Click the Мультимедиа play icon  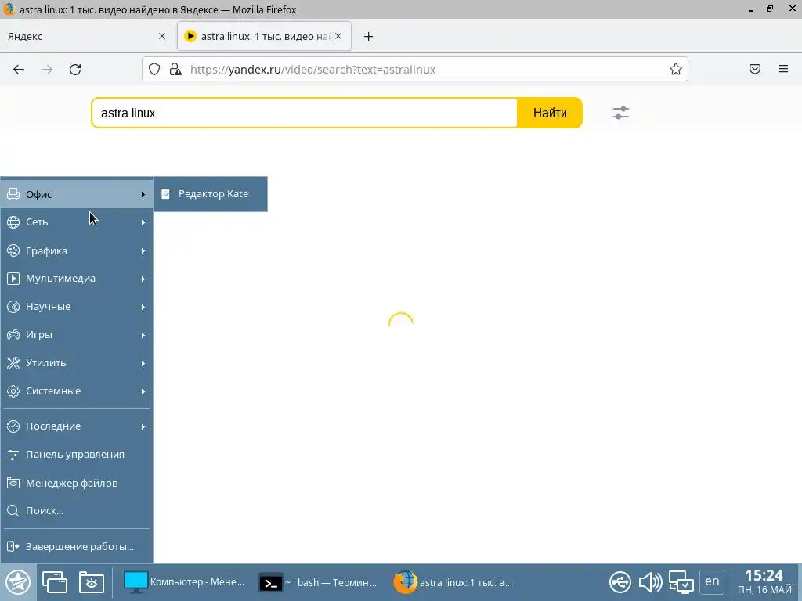(13, 279)
